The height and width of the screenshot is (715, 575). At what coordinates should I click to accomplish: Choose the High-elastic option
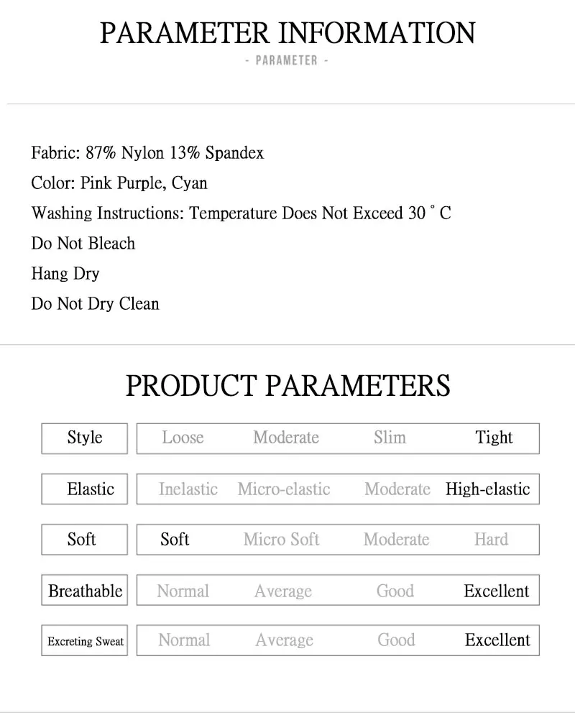pyautogui.click(x=487, y=489)
